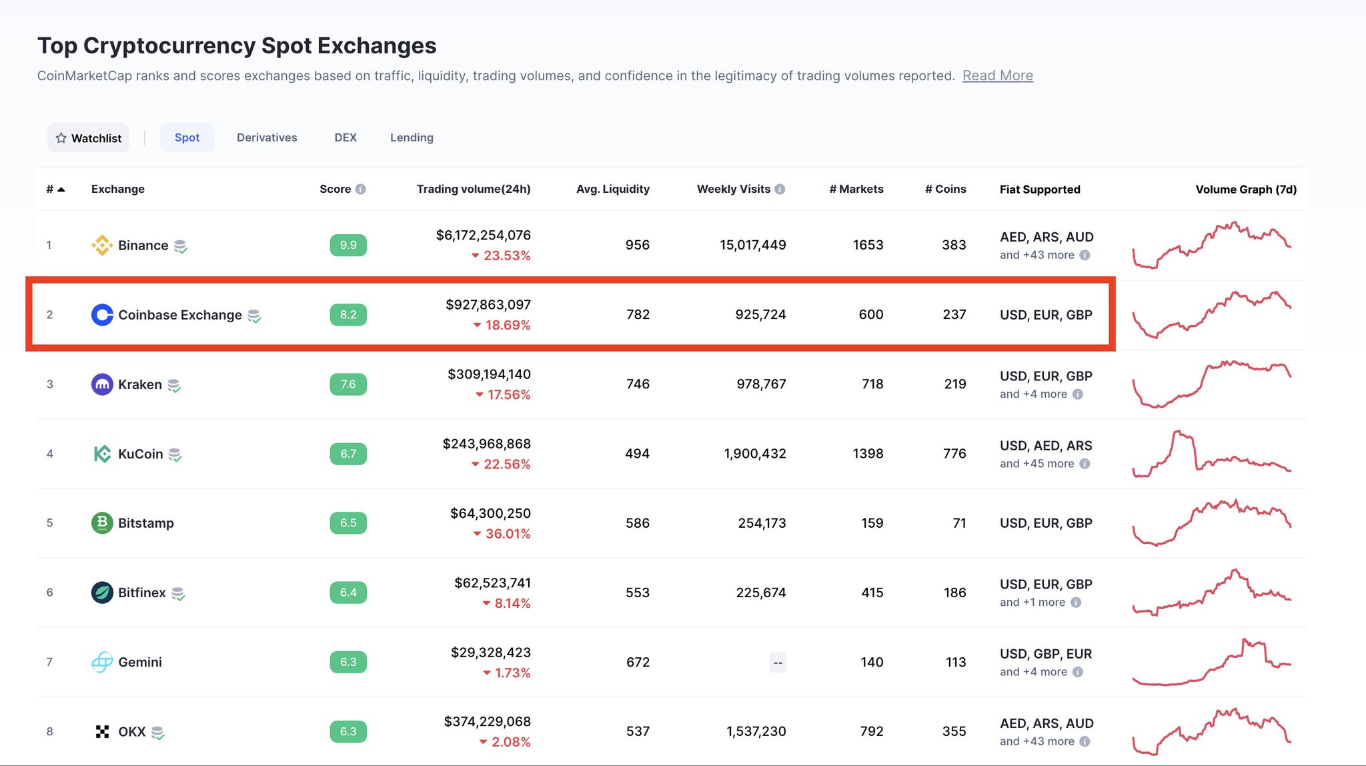This screenshot has height=766, width=1366.
Task: Click the proof-of-reserves badge next to Bitfinex
Action: click(x=178, y=593)
